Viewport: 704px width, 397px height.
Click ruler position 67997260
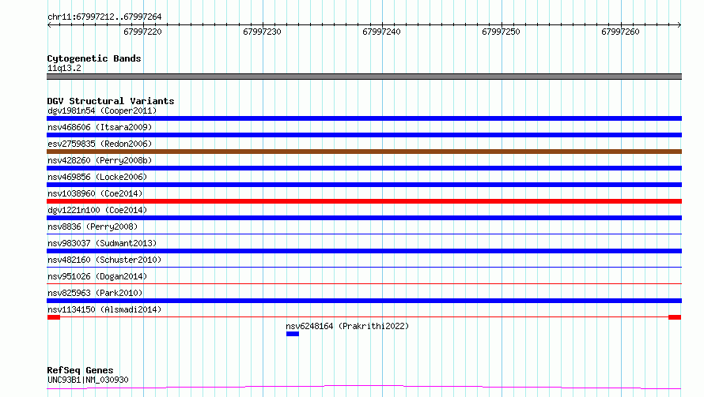coord(620,32)
